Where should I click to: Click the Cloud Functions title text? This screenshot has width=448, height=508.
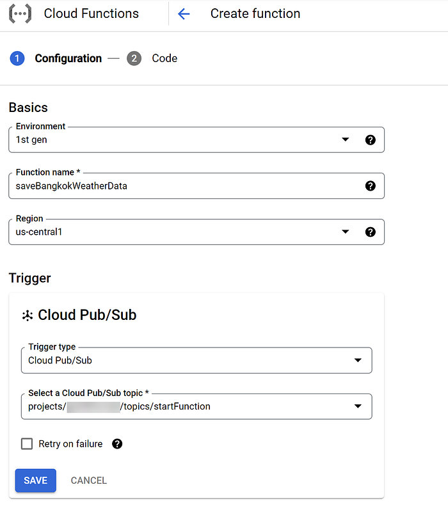click(92, 13)
